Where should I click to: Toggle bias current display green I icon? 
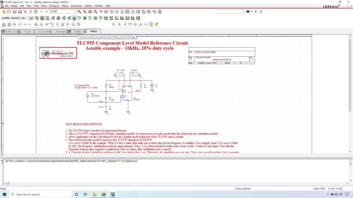click(85, 18)
